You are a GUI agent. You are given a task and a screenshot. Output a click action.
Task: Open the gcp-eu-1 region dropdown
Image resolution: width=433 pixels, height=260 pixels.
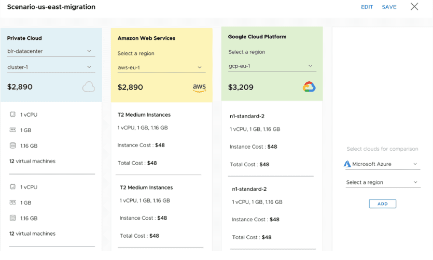coord(272,66)
